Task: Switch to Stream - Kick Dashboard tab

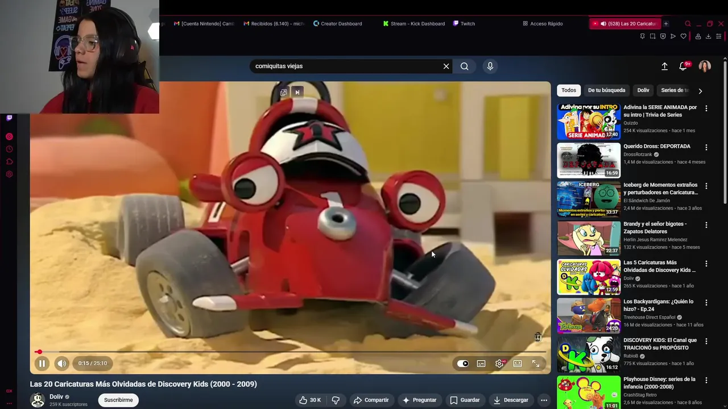Action: click(x=414, y=24)
